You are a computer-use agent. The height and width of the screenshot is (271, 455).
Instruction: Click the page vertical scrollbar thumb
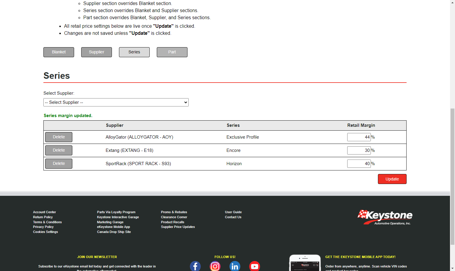point(452,176)
